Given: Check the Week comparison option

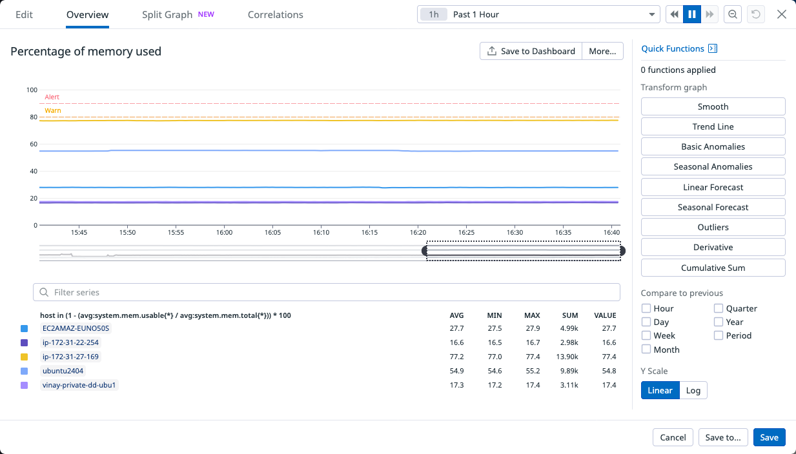Looking at the screenshot, I should point(646,335).
